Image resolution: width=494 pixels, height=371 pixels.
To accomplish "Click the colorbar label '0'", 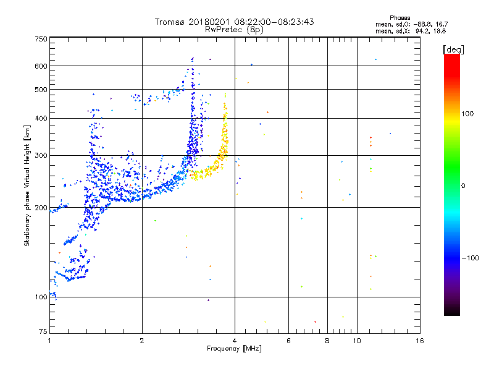I will click(463, 185).
